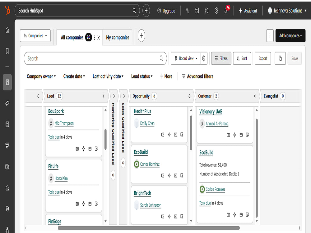Open All companies tab options menu
The height and width of the screenshot is (233, 311).
[x=95, y=38]
